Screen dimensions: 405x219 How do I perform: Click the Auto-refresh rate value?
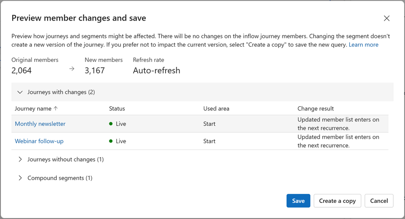157,70
